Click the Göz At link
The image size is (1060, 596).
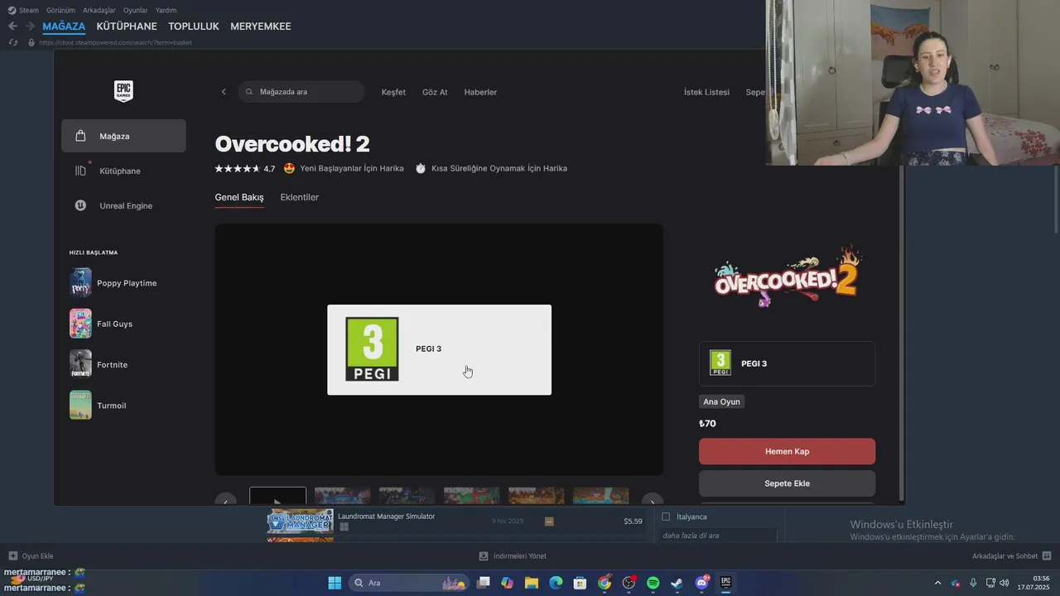(435, 92)
